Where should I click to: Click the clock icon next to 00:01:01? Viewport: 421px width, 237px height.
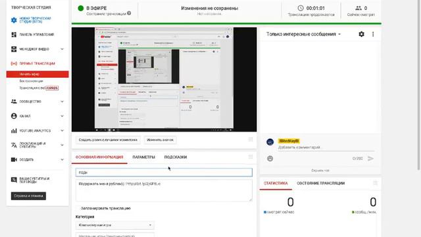coord(301,8)
